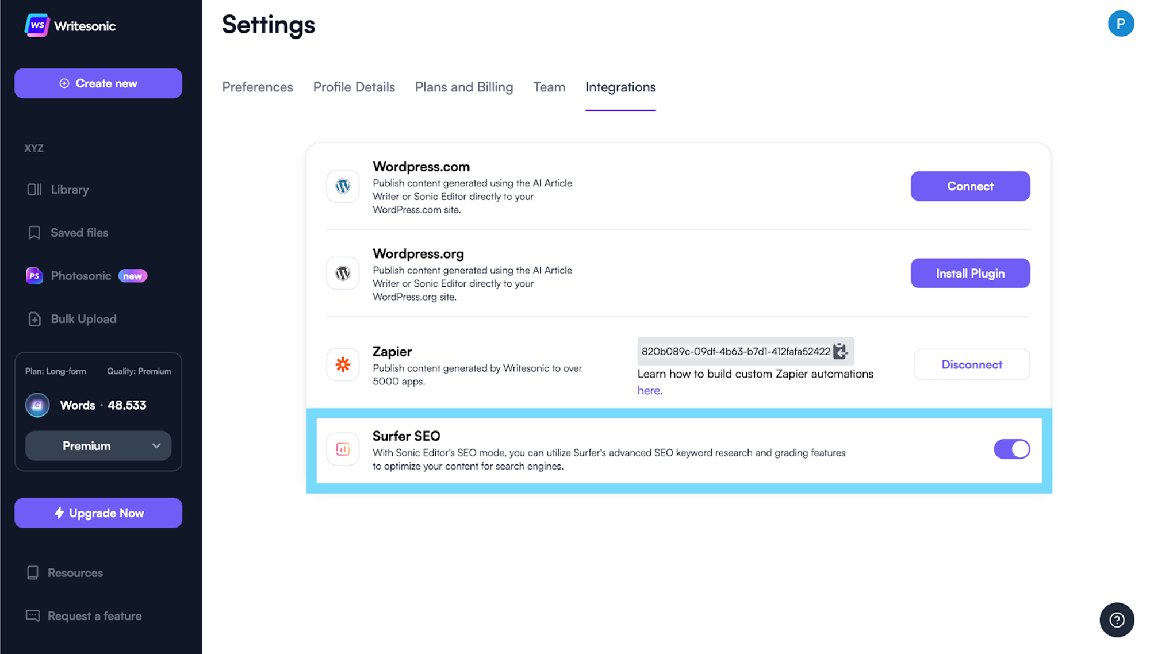Go to the Team tab
Screen dimensions: 1150x654
point(549,87)
